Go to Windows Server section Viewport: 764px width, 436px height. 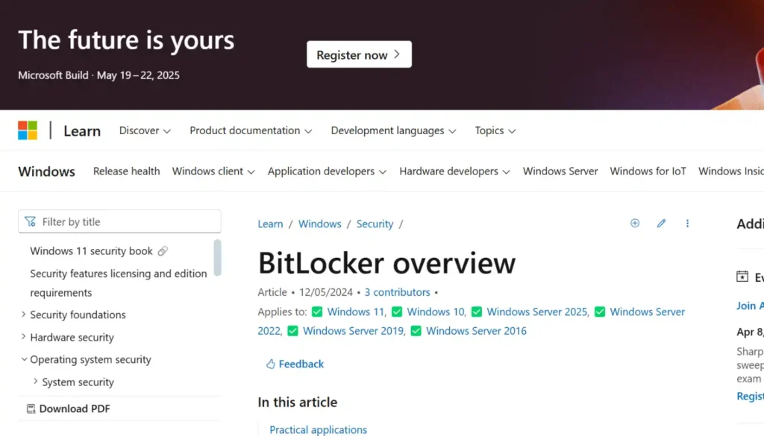click(560, 171)
